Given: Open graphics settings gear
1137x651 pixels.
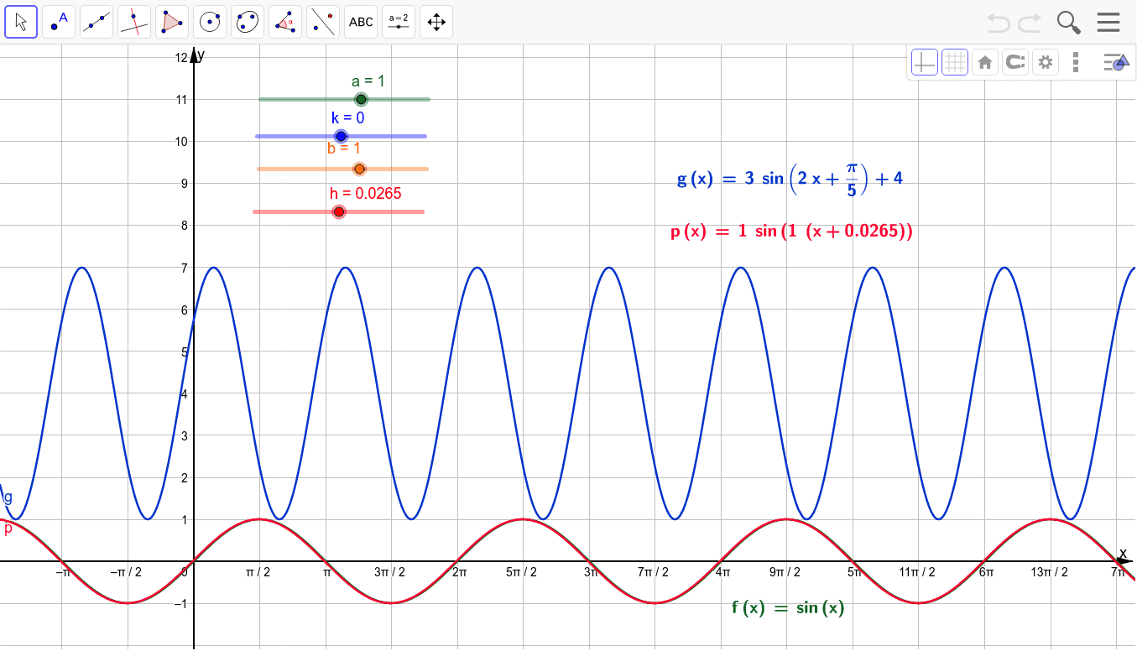Looking at the screenshot, I should coord(1046,62).
